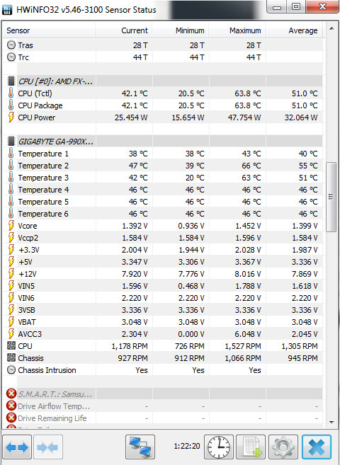
Task: Open the network monitors icon button
Action: click(140, 447)
